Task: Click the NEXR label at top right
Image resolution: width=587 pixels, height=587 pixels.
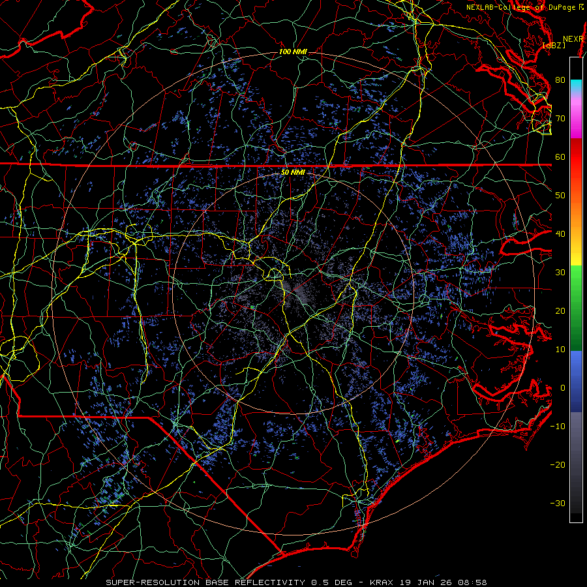Action: pos(573,39)
